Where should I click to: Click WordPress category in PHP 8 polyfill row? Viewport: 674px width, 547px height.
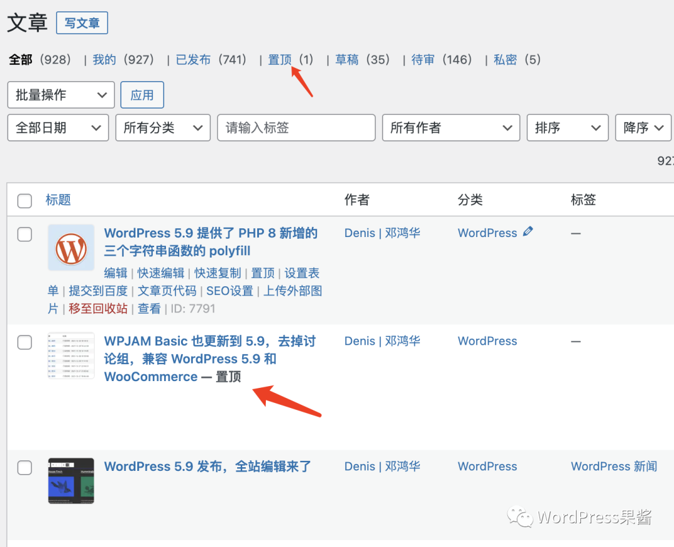tap(487, 233)
